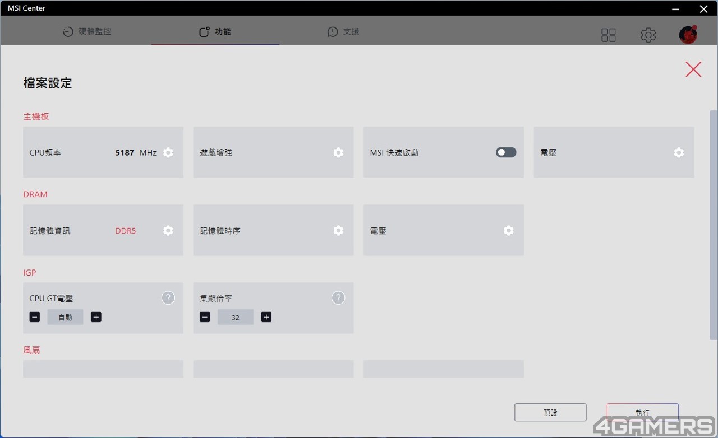The image size is (718, 438).
Task: Open 遊戲增強 settings gear
Action: point(338,152)
